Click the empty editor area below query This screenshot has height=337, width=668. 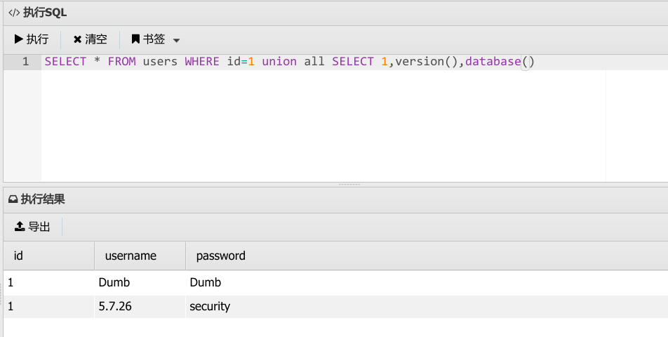323,126
